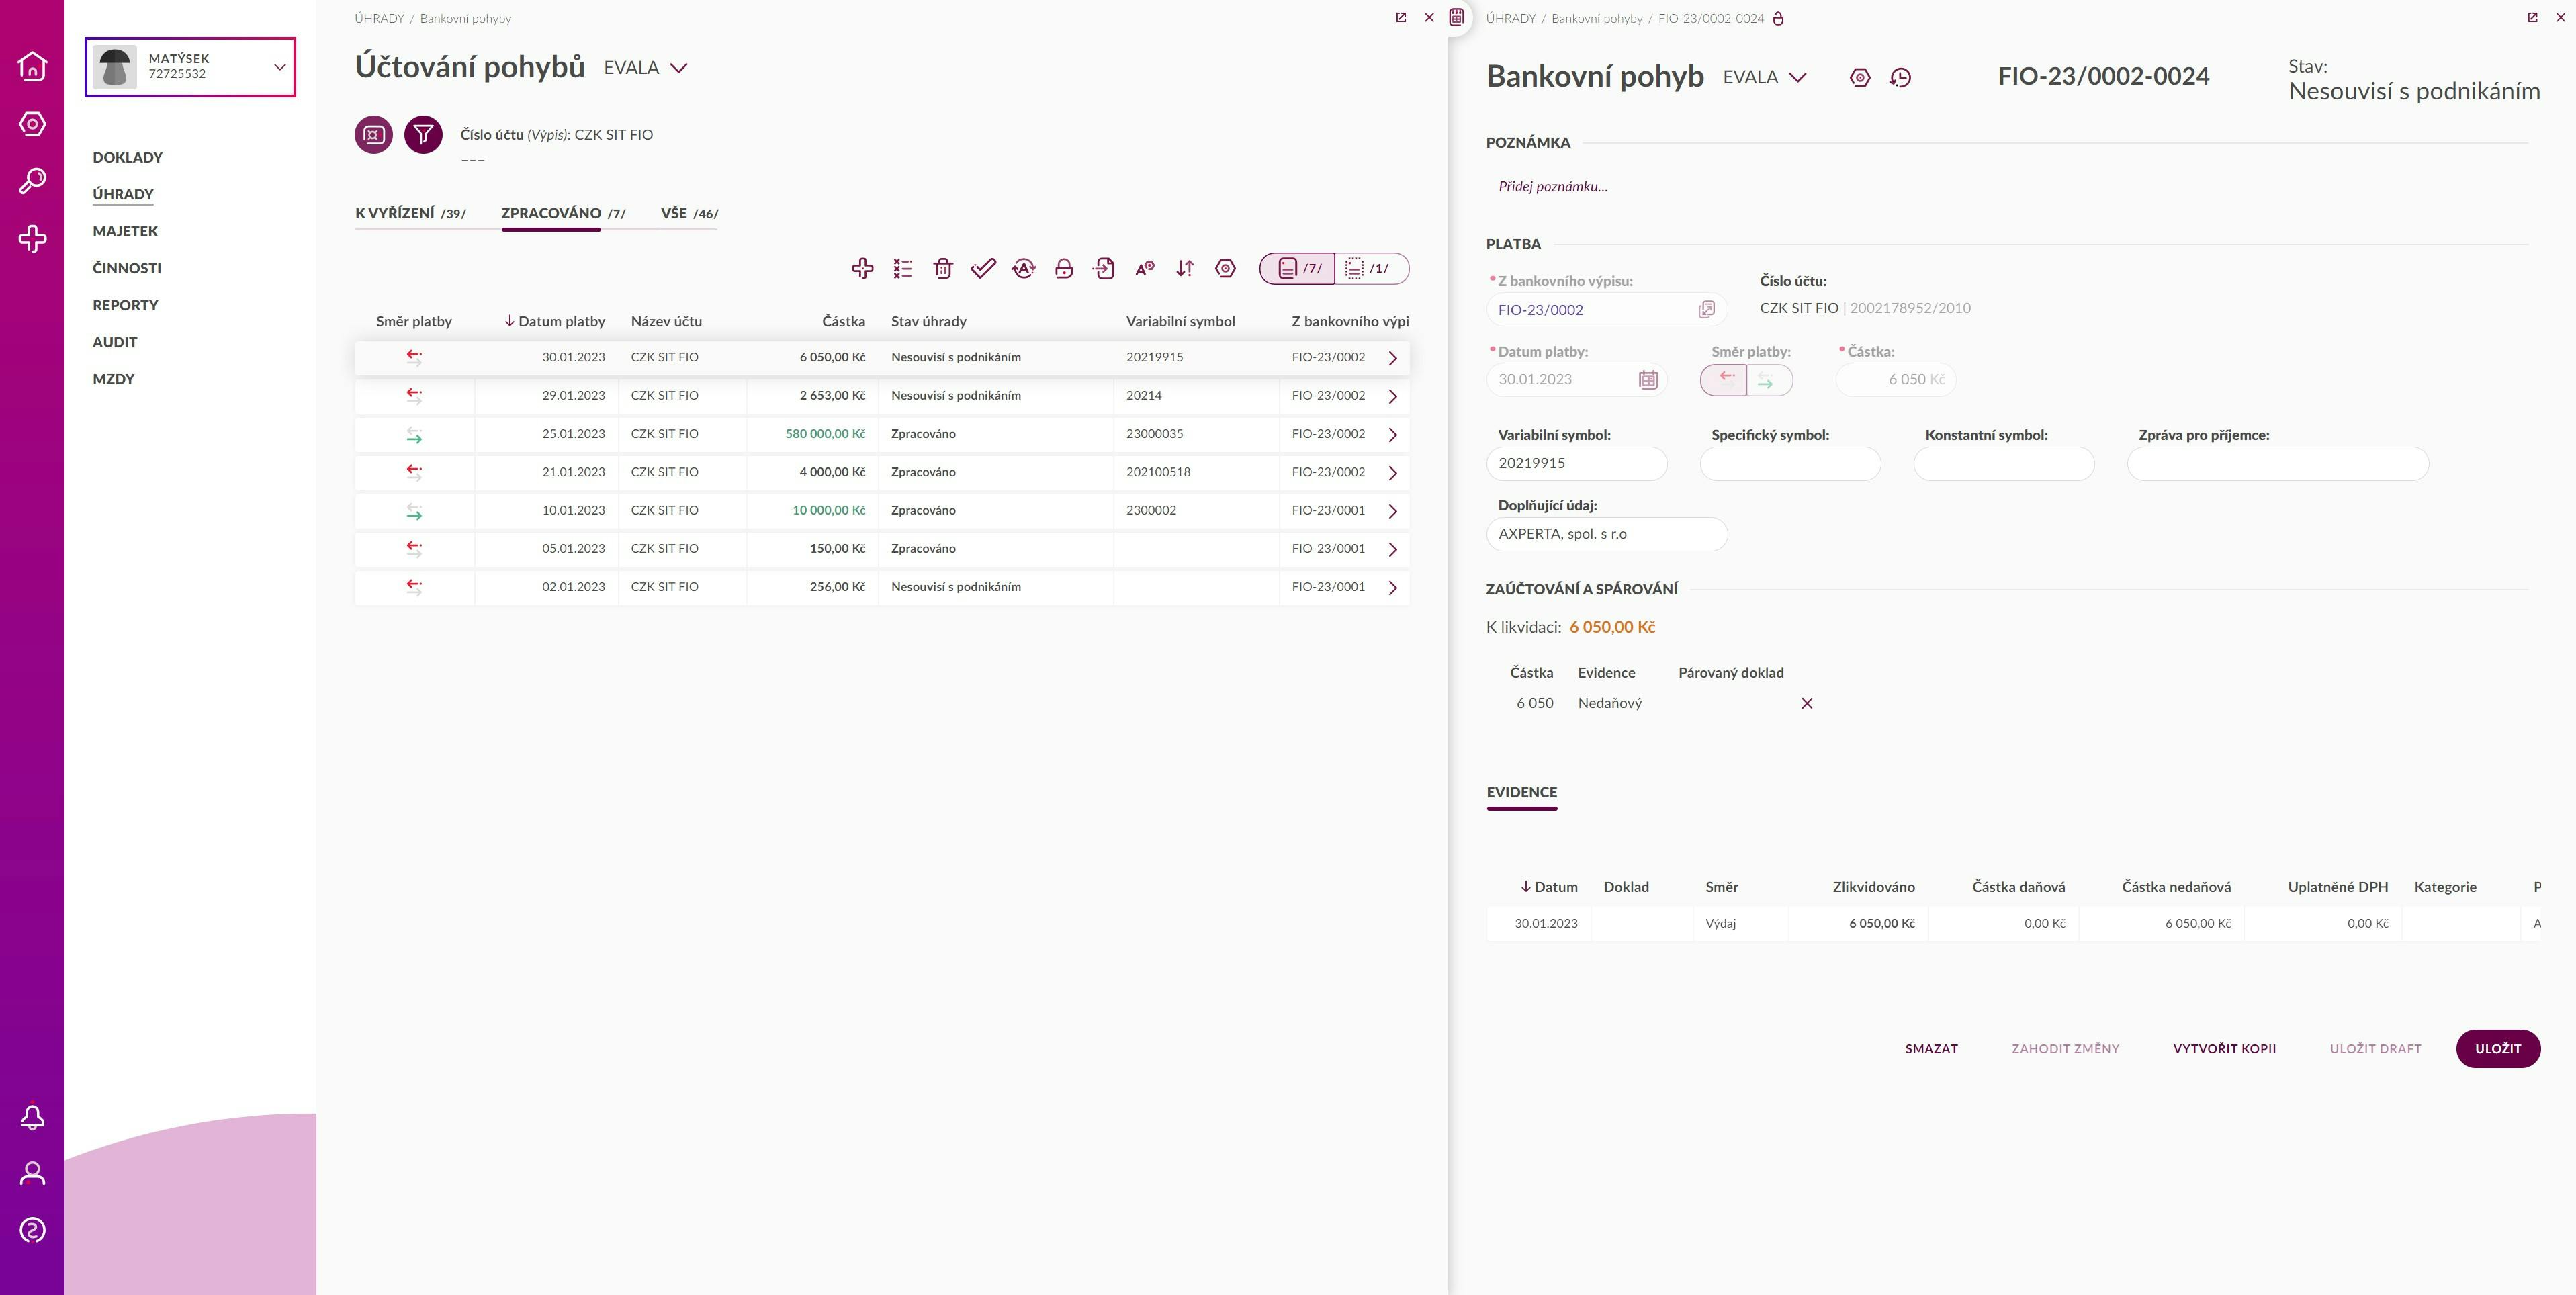Viewport: 2576px width, 1295px height.
Task: Open row 30.01.2023 detail chevron
Action: (x=1393, y=358)
